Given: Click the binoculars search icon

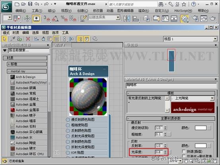Looking at the screenshot, I should click(161, 4).
